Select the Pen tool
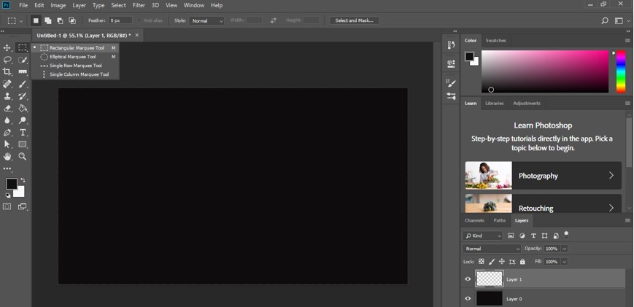This screenshot has width=634, height=307. tap(7, 133)
